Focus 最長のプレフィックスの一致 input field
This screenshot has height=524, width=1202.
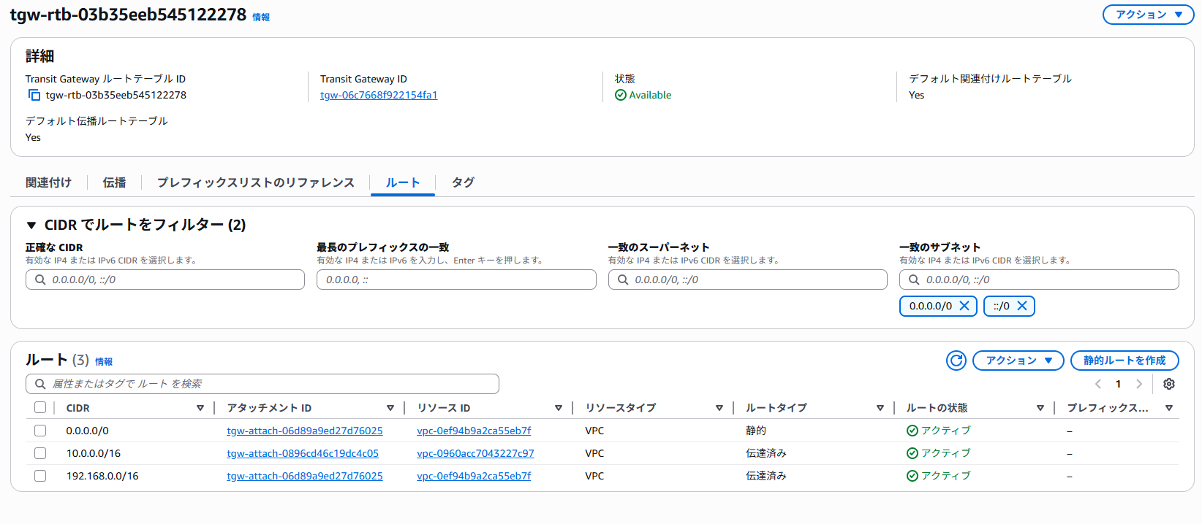[456, 280]
